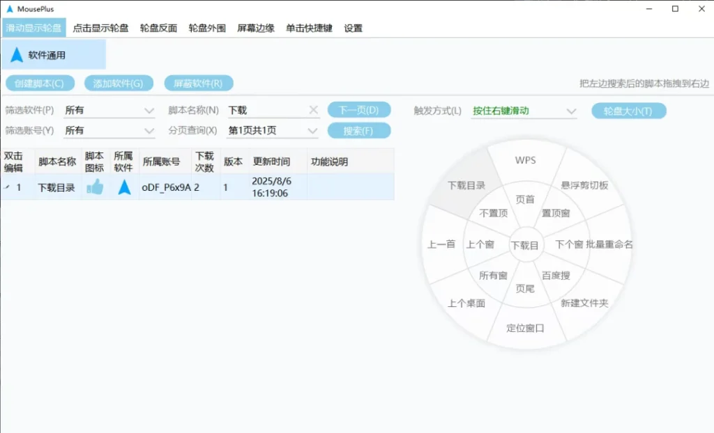Open the 分页查询 dropdown showing 第1页共1页
The image size is (714, 433).
(x=273, y=130)
